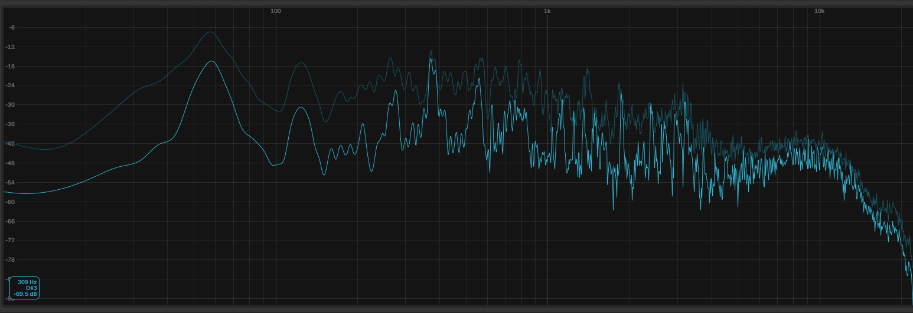Click the -30 dB scale label
The height and width of the screenshot is (313, 913).
pos(11,105)
